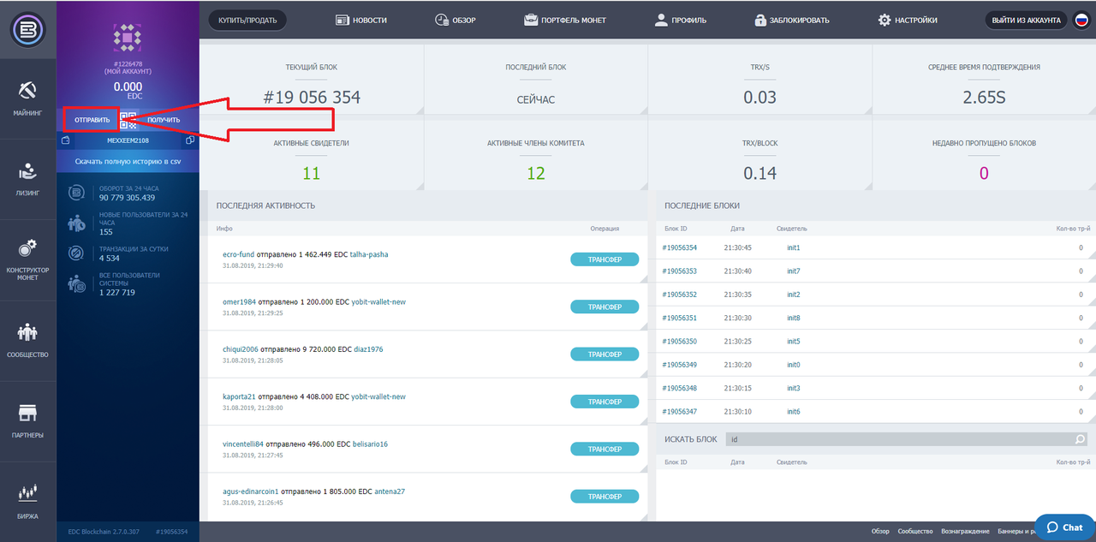Open the Community people icon

coord(27,331)
